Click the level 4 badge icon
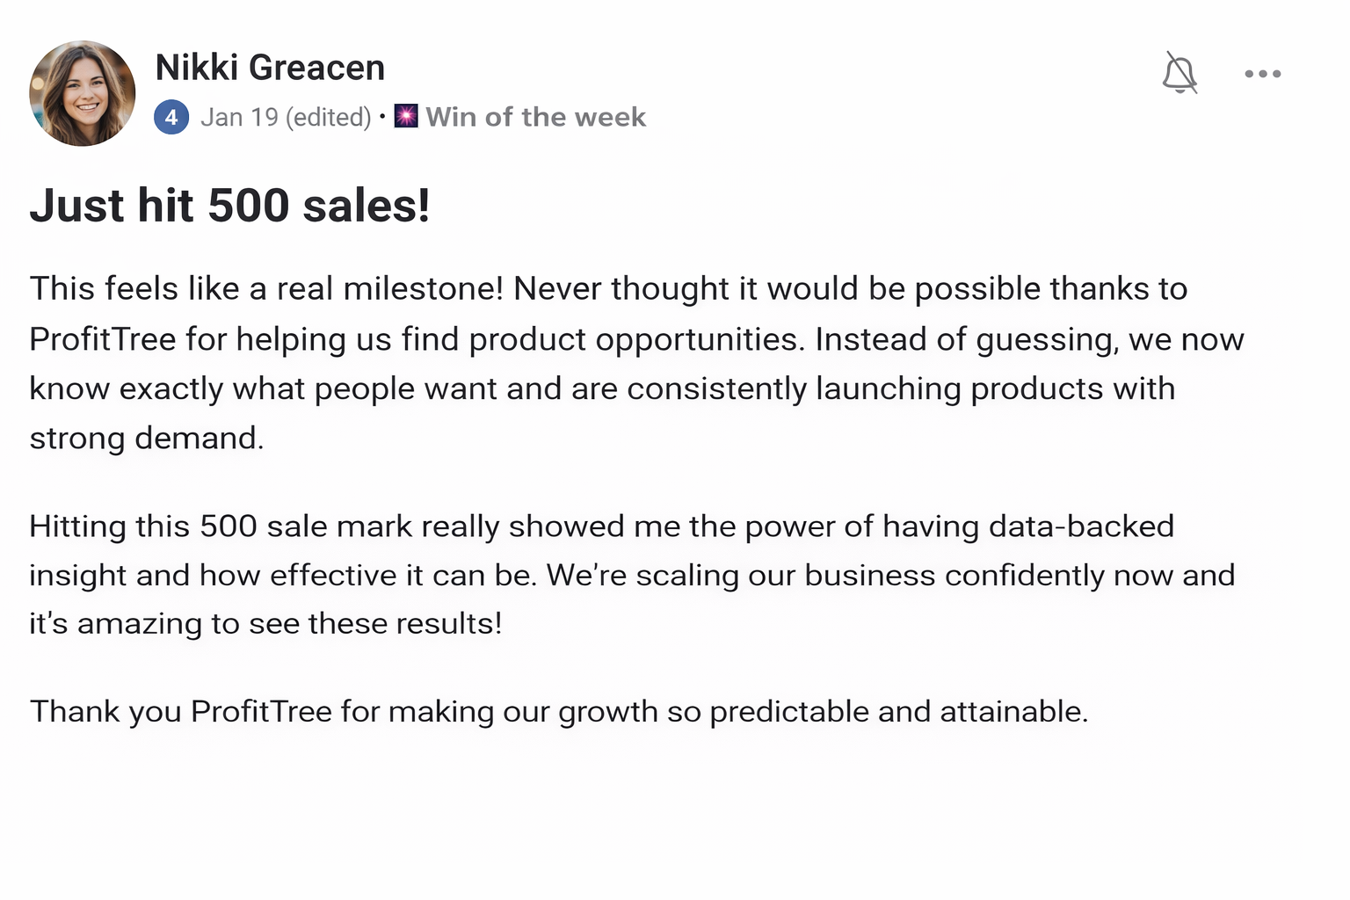Viewport: 1350px width, 900px height. 171,117
